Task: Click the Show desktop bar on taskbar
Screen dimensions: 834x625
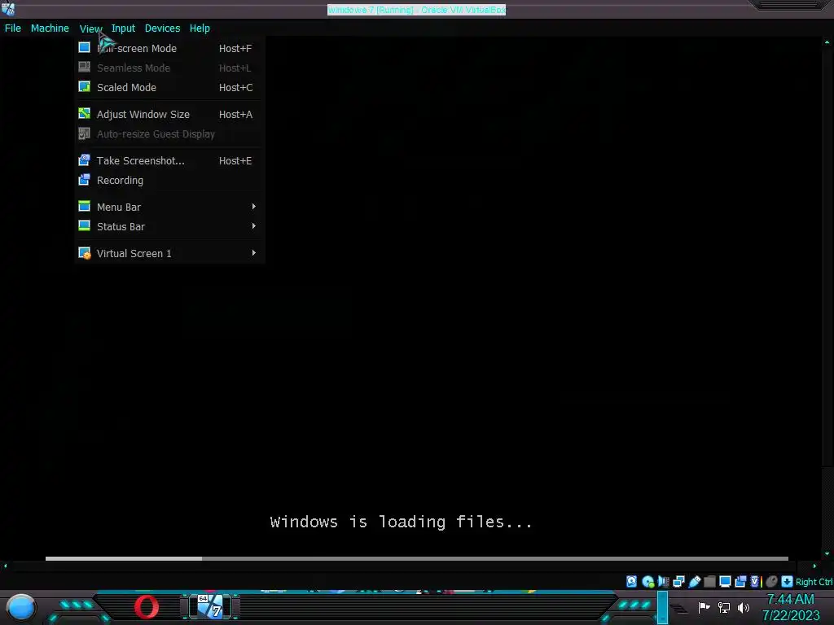Action: click(x=663, y=607)
